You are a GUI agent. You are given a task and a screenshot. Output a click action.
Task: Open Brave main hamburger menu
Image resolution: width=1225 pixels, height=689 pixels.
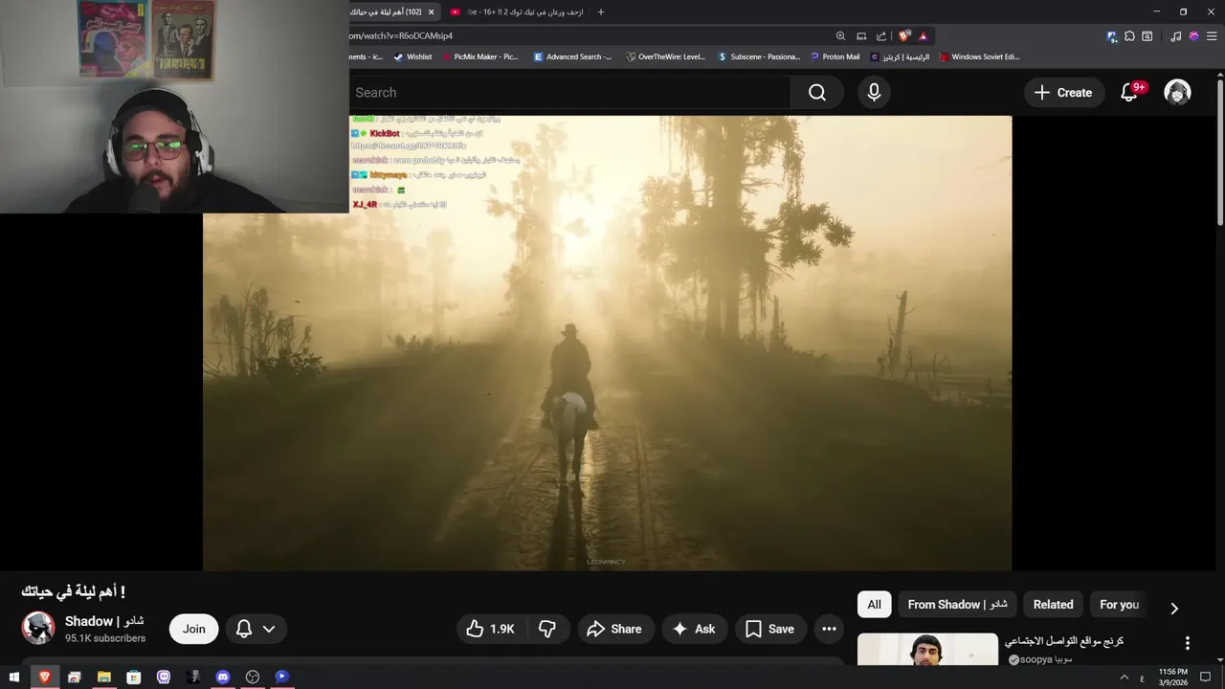pyautogui.click(x=1213, y=36)
